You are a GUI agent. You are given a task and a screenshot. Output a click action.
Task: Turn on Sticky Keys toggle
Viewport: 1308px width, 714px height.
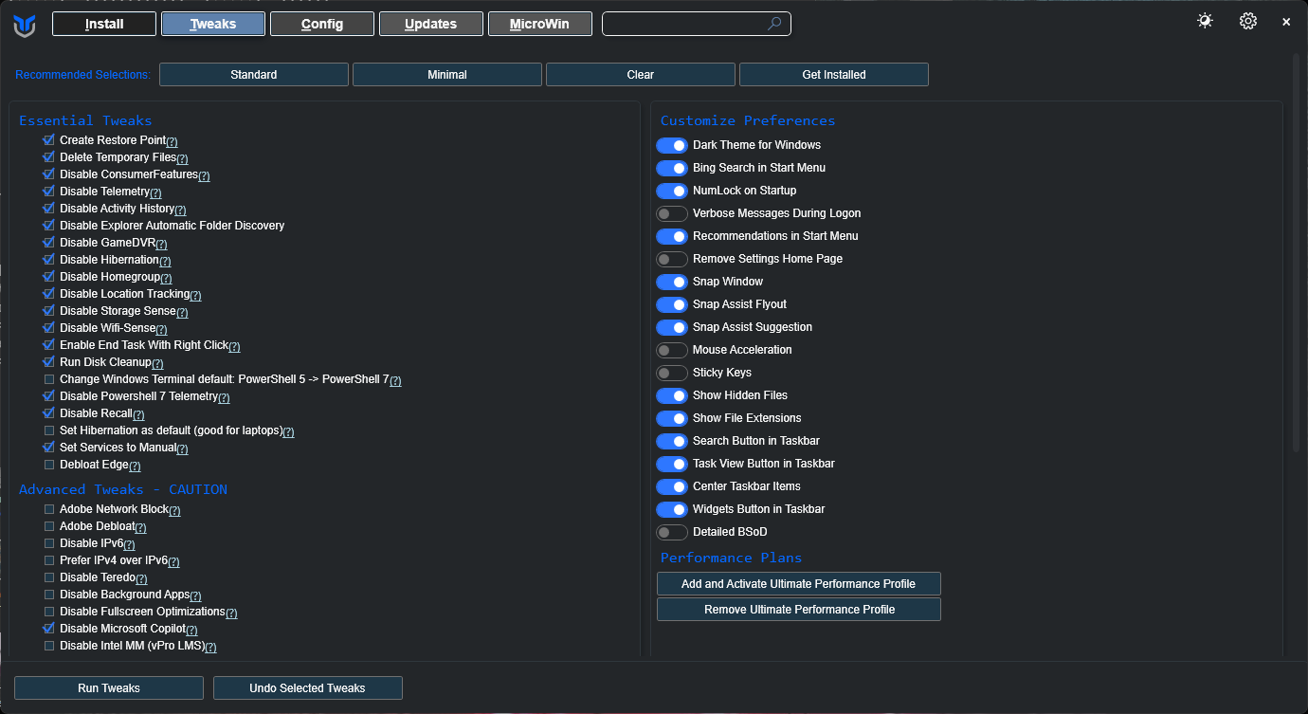point(672,373)
